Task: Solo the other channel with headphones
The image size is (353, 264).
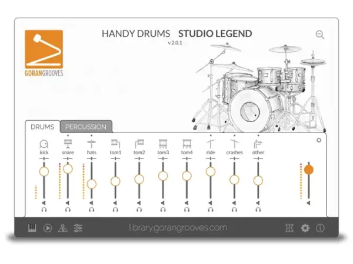Action: 258,209
